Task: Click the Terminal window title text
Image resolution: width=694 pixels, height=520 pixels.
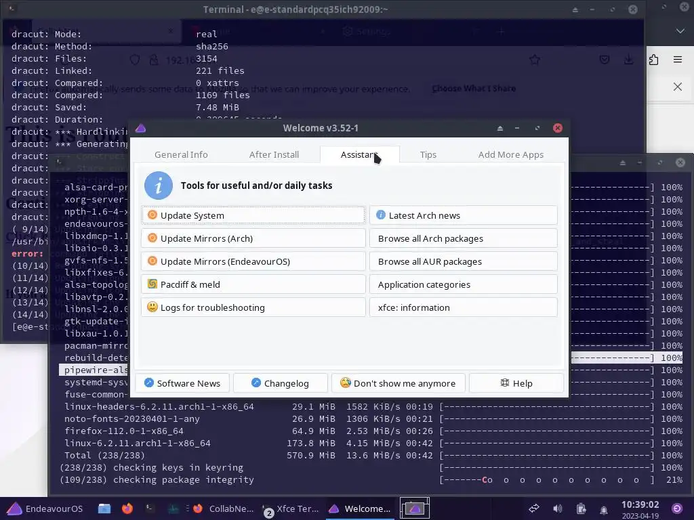Action: (x=295, y=9)
